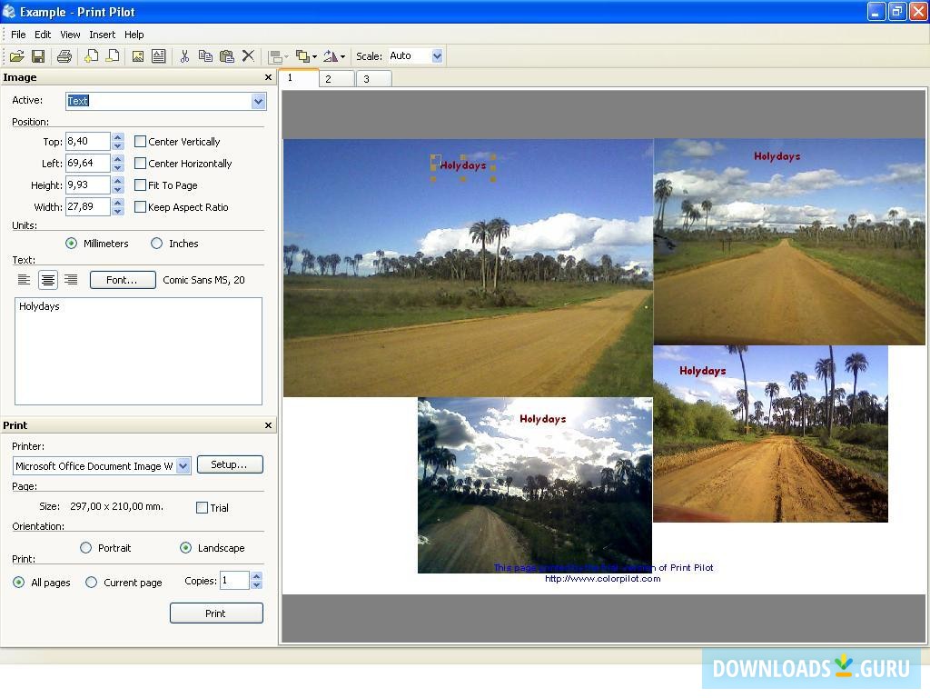This screenshot has height=698, width=930.
Task: Enable the Center Vertically checkbox
Action: point(141,142)
